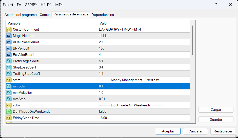The height and width of the screenshot is (138, 238).
Task: Click Guardar to save parameters
Action: click(216, 120)
